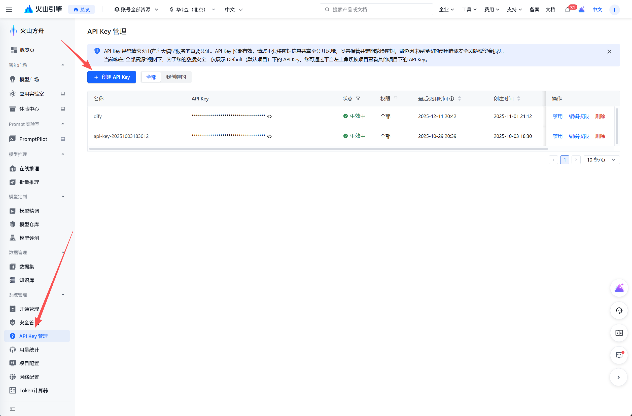This screenshot has width=632, height=416.
Task: Click the status column filter icon
Action: tap(358, 98)
